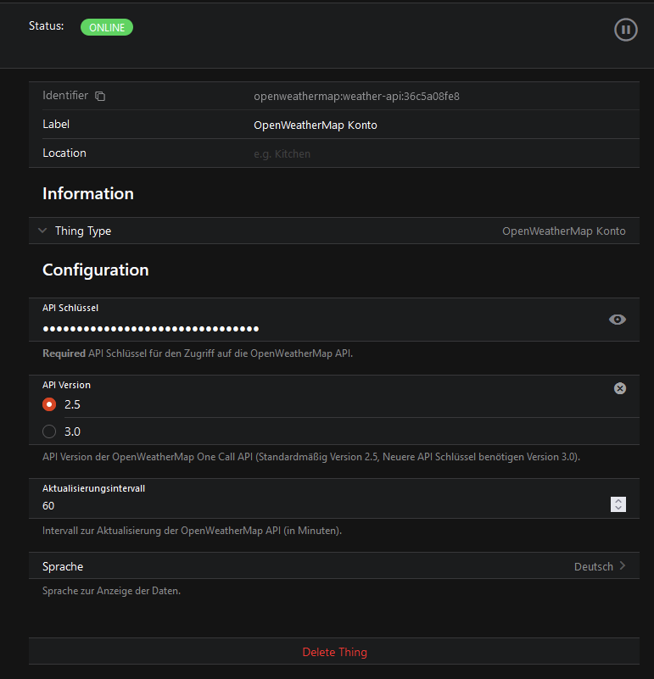The width and height of the screenshot is (654, 679).
Task: Open the Sprache language selector
Action: (333, 566)
